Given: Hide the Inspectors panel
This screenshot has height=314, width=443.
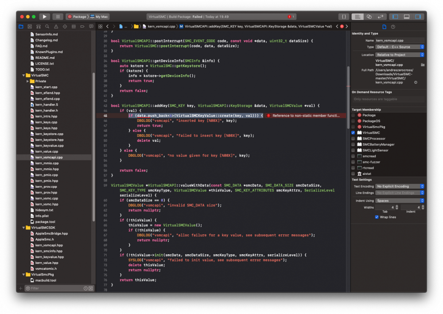Looking at the screenshot, I should point(418,17).
